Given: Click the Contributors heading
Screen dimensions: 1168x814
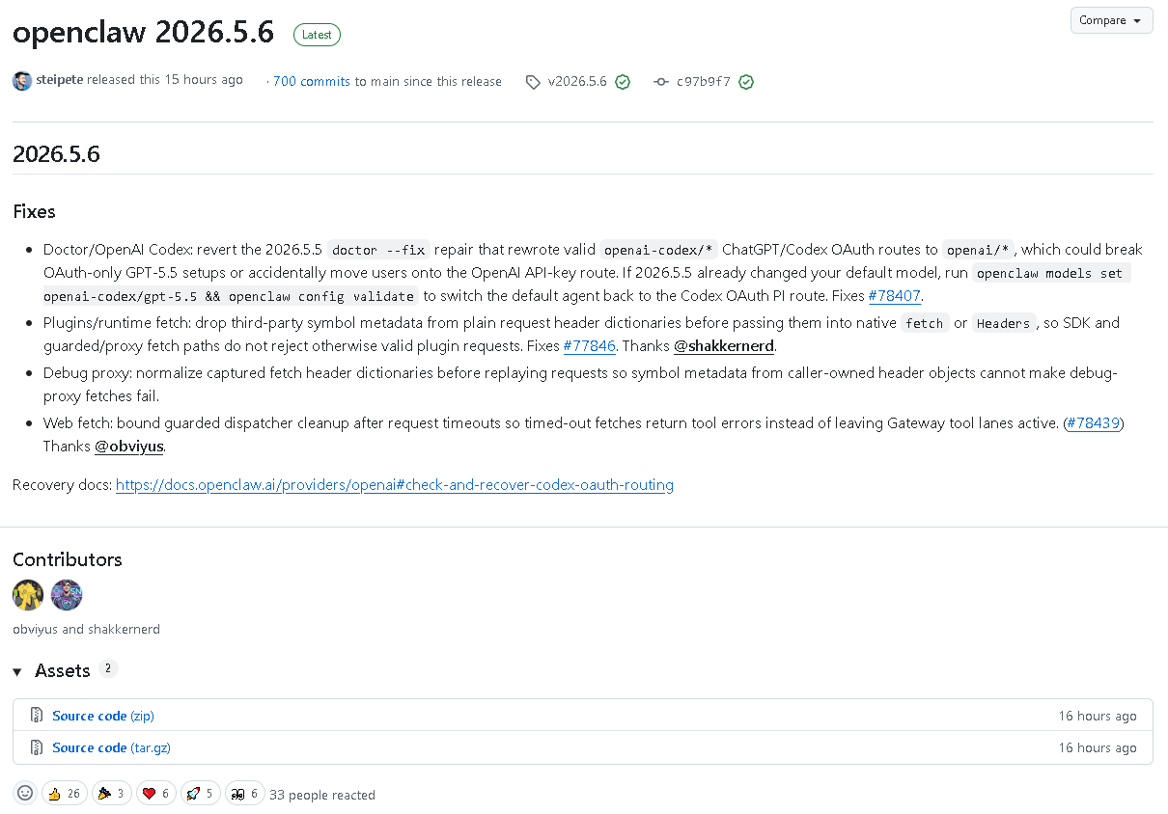Looking at the screenshot, I should pos(68,559).
